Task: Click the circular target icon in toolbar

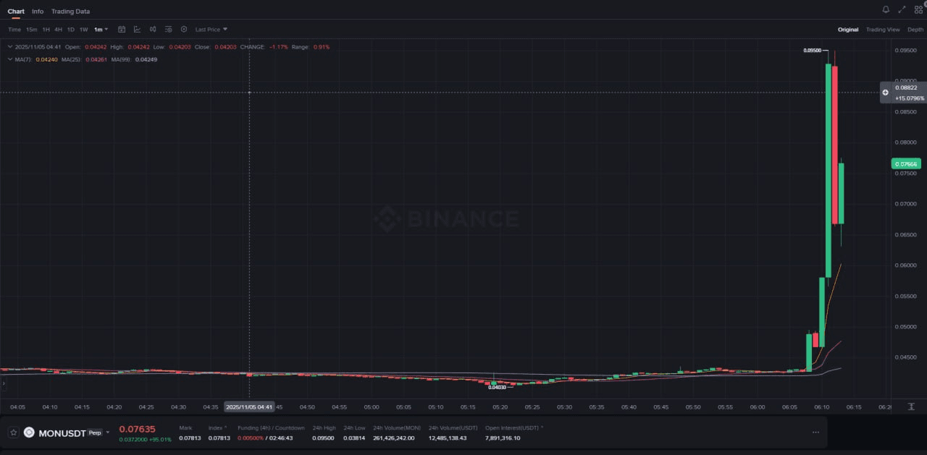Action: [x=184, y=30]
